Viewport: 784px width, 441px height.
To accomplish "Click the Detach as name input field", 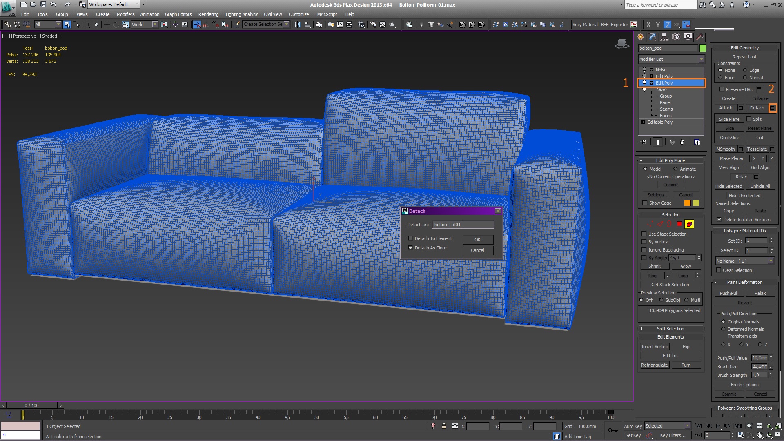I will [x=463, y=224].
